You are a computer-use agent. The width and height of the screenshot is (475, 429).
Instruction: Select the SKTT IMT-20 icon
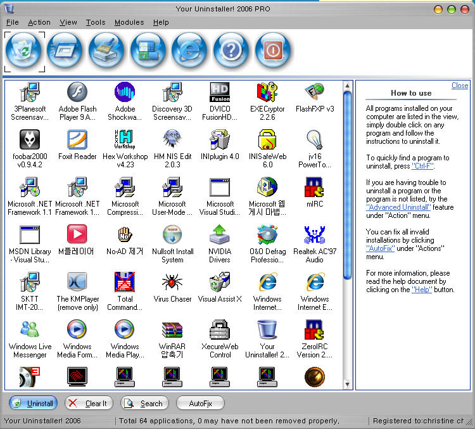point(30,282)
